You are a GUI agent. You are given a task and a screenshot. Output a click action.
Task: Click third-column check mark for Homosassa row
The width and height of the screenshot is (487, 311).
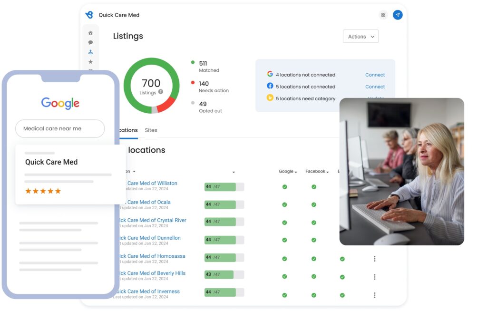click(342, 259)
